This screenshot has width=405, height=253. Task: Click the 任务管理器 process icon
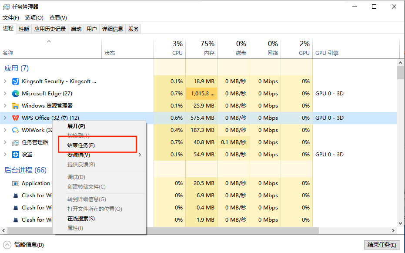tap(16, 142)
